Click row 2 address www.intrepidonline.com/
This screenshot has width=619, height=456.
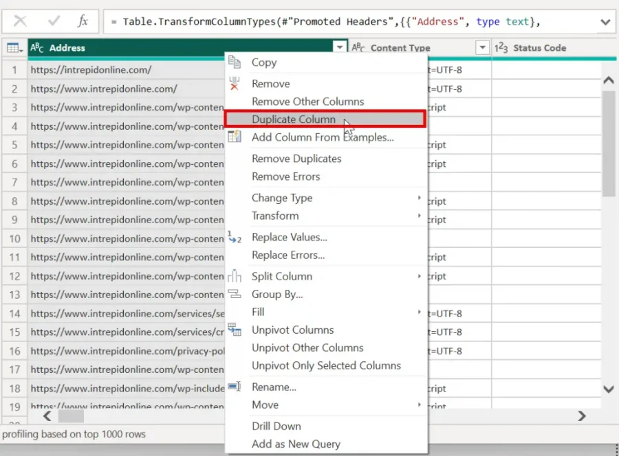tap(127, 89)
